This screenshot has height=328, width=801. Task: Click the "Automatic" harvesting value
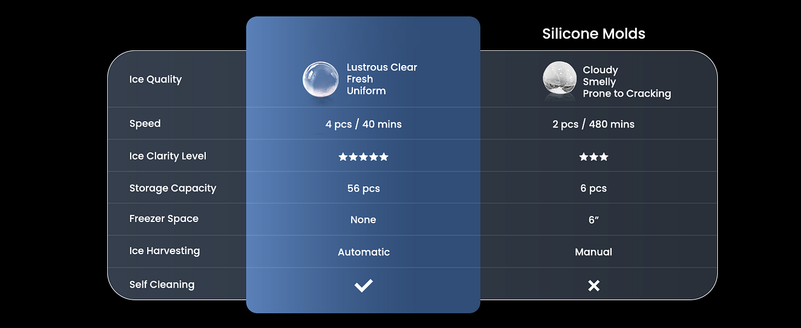click(364, 252)
